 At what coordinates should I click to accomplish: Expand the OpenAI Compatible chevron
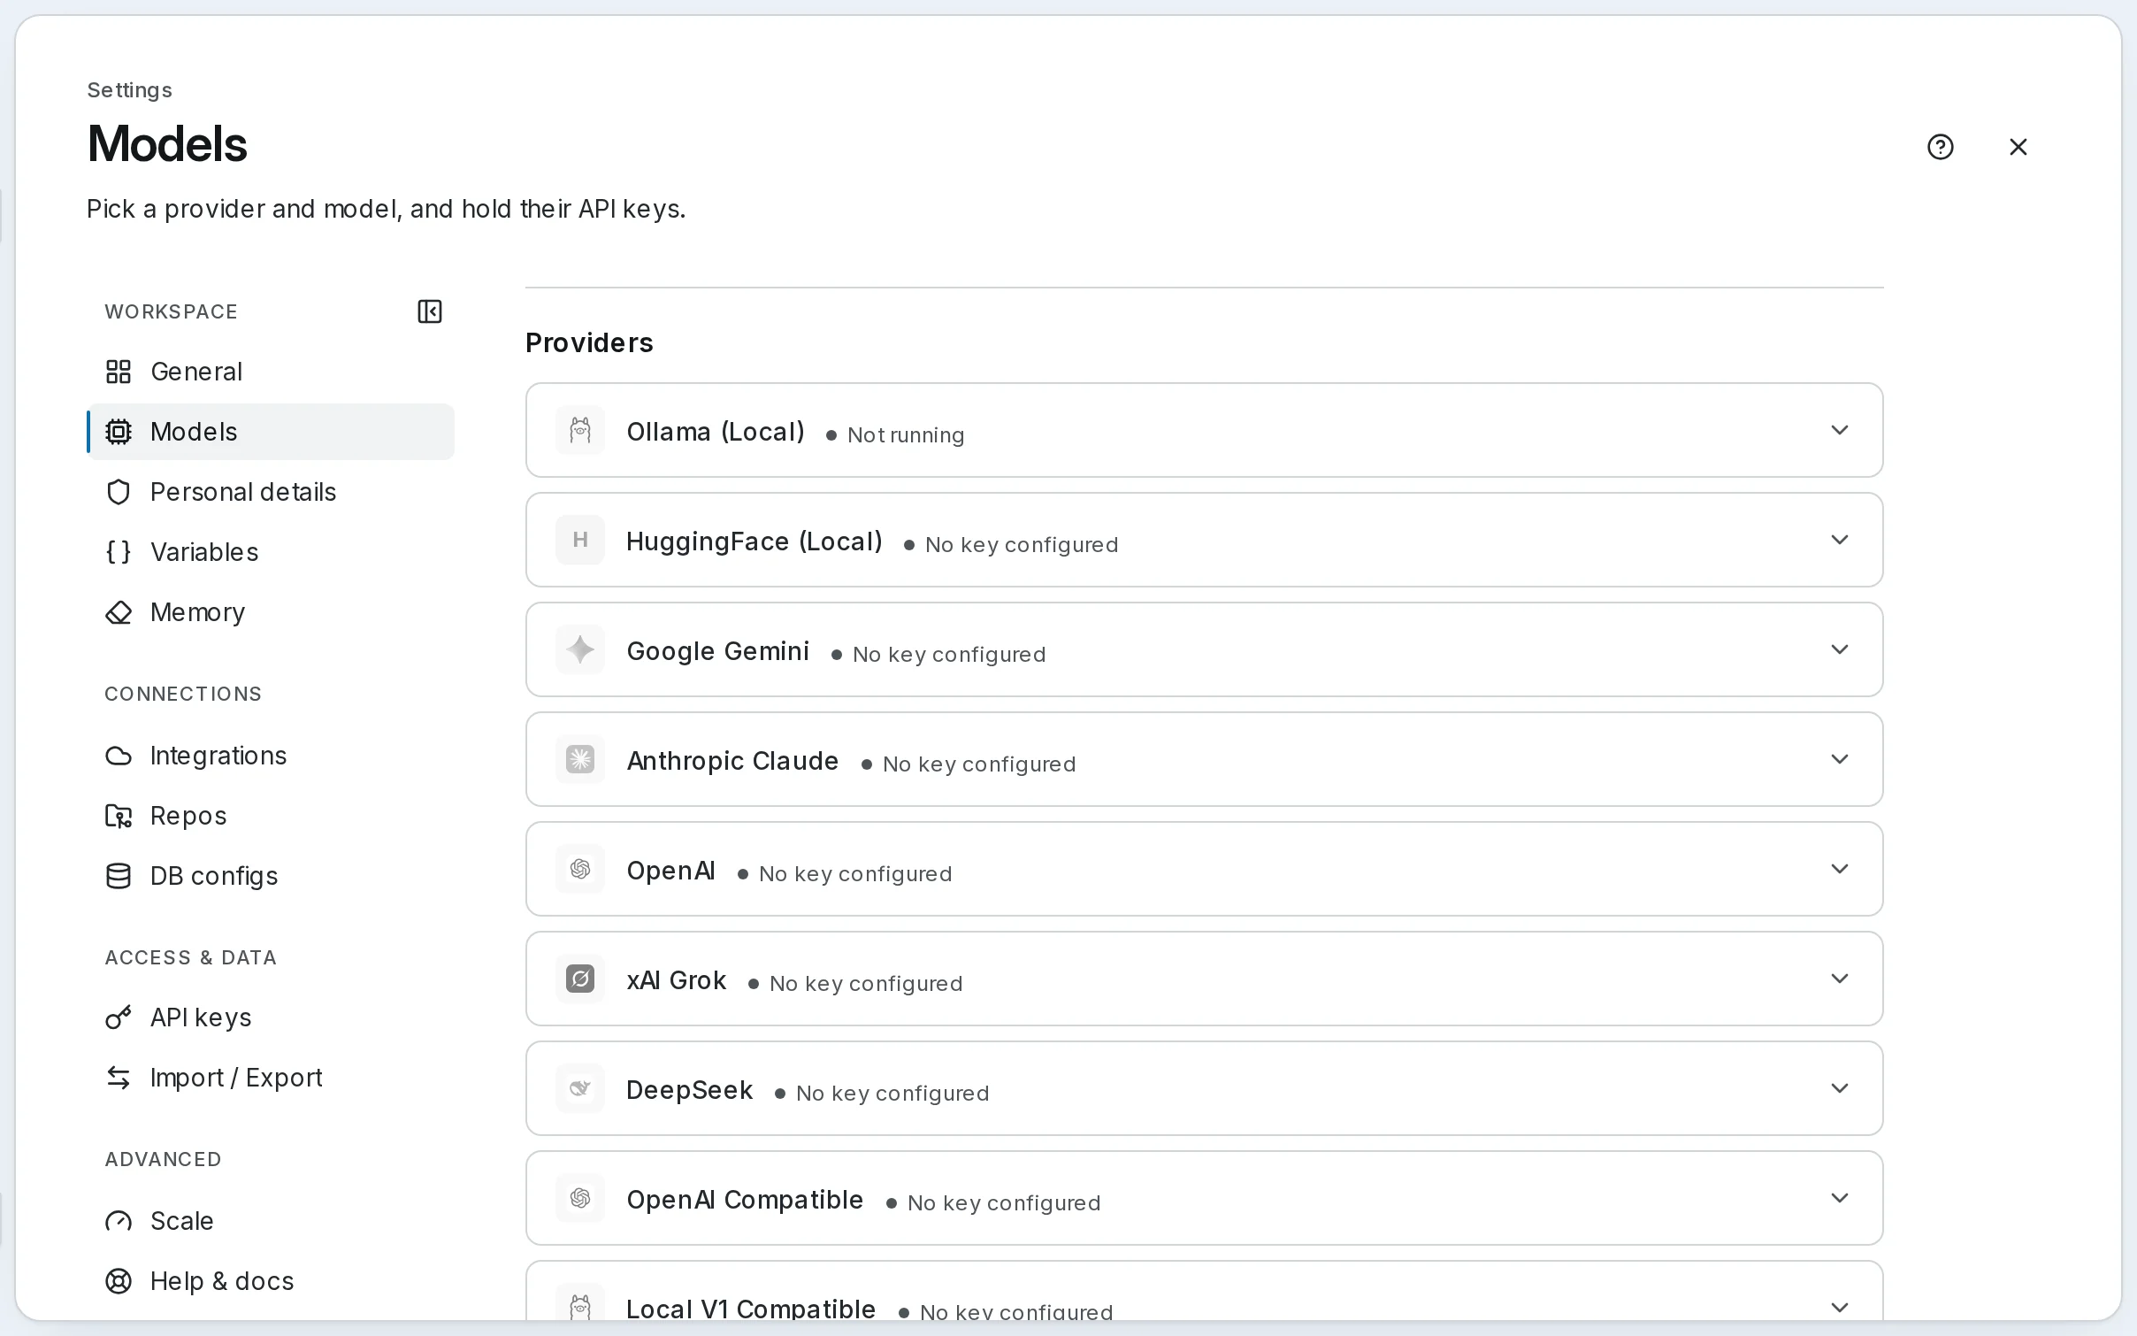1840,1198
